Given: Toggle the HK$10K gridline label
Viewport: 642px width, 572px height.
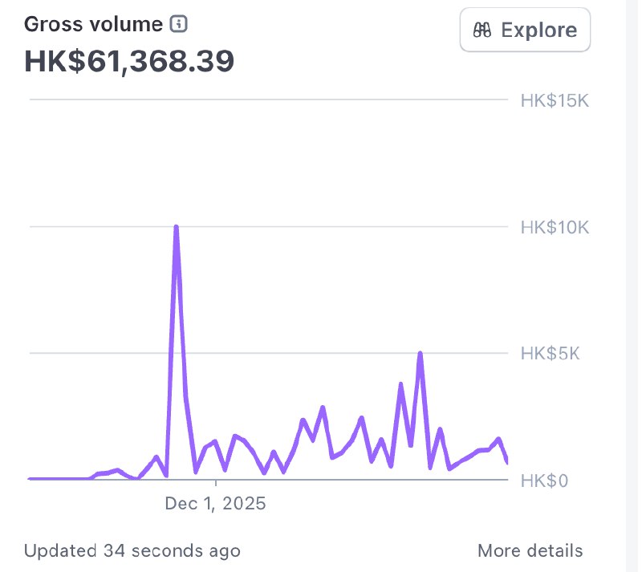Looking at the screenshot, I should coord(555,227).
